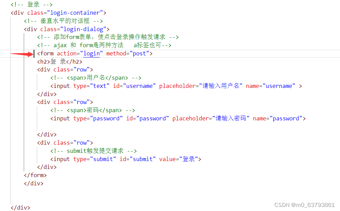
Task: Click the type="submit" attribute
Action: [x=94, y=159]
